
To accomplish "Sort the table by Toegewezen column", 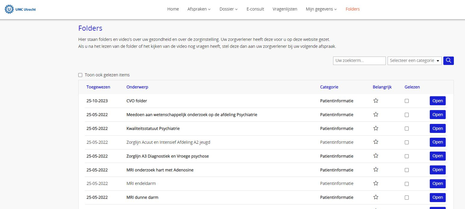I will 98,87.
